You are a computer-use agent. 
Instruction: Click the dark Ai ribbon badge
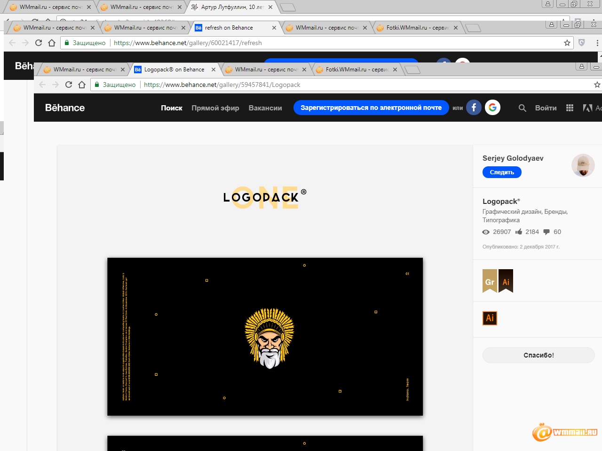tap(506, 281)
